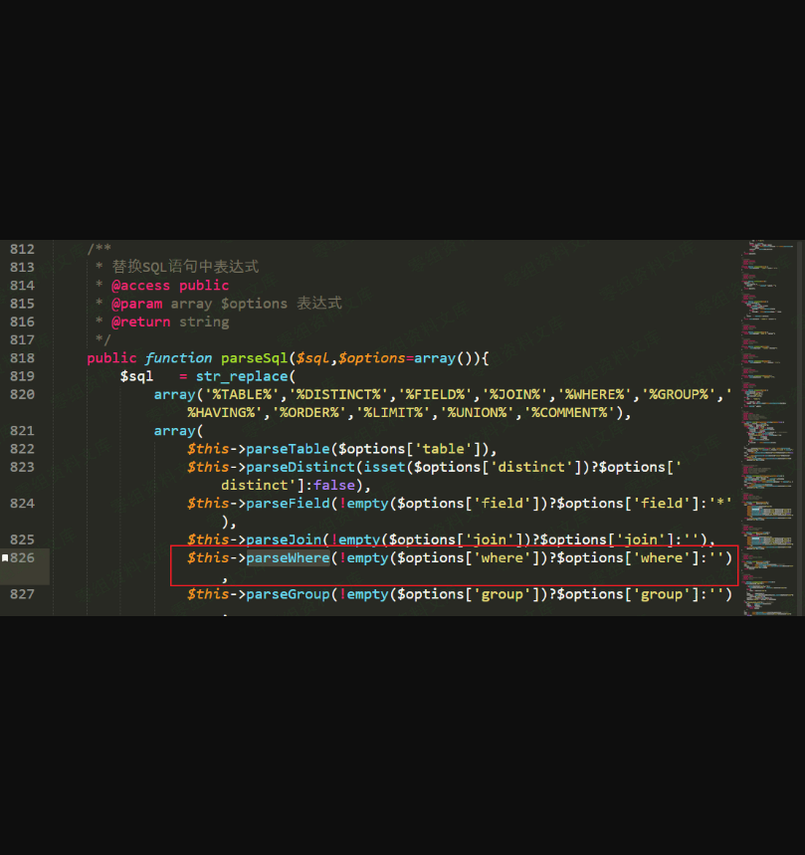Click the '%COMMENT%' string literal

pyautogui.click(x=571, y=413)
